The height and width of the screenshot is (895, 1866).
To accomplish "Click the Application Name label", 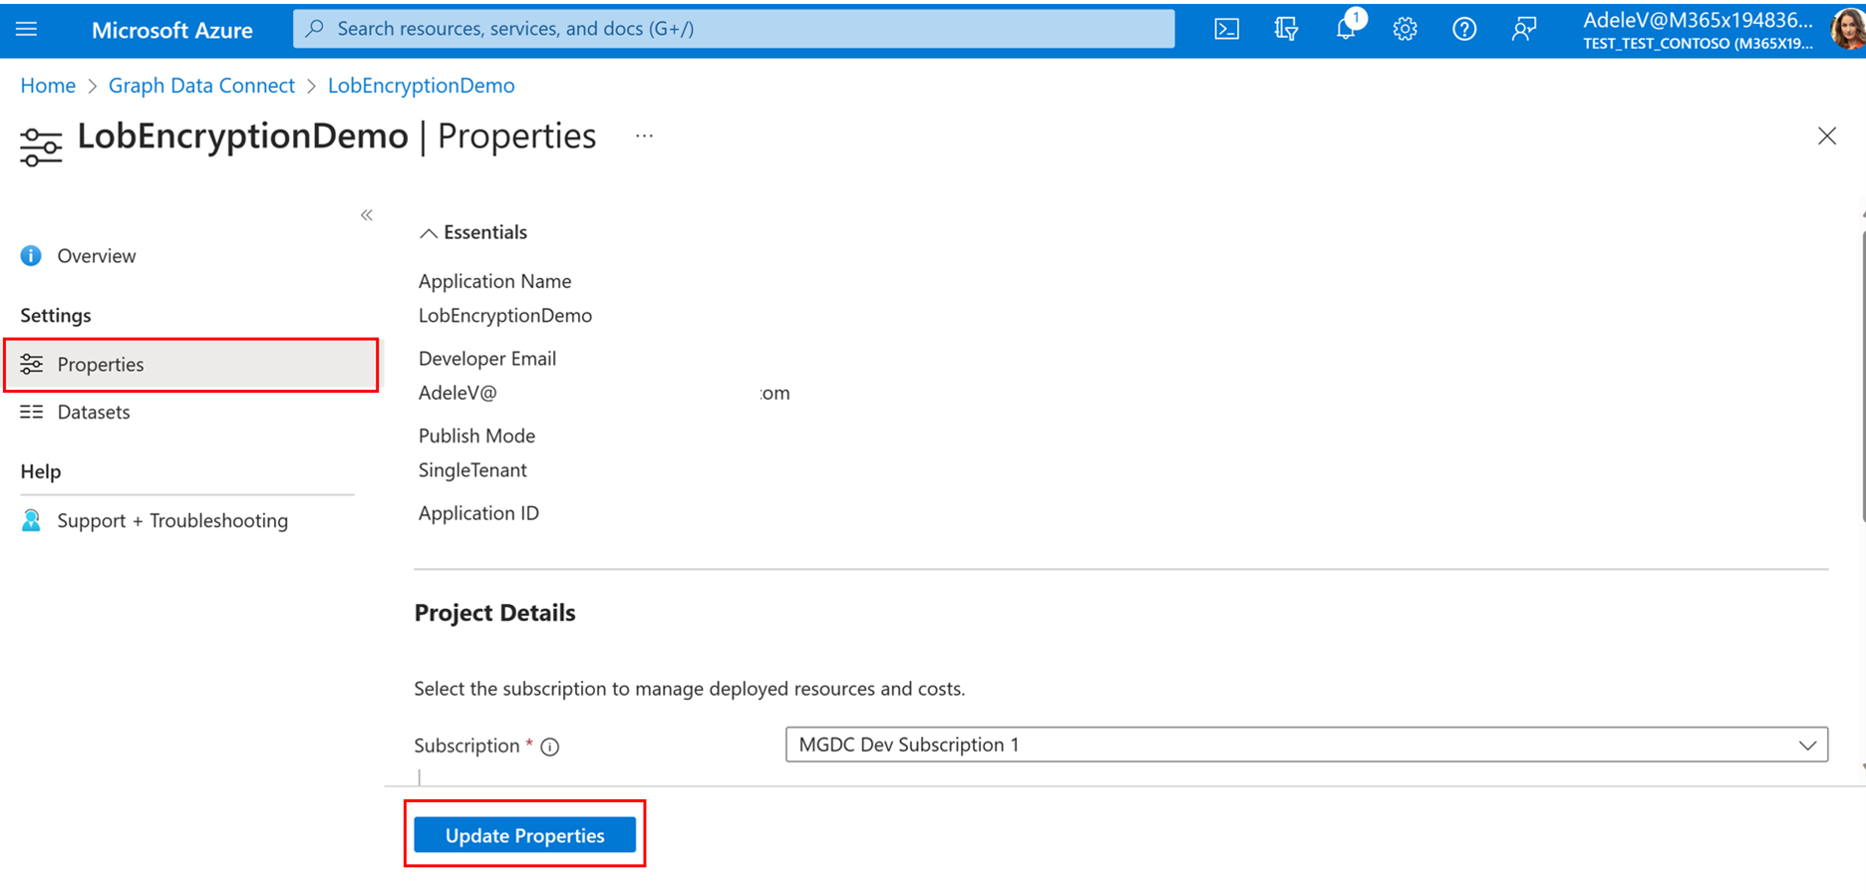I will (494, 281).
